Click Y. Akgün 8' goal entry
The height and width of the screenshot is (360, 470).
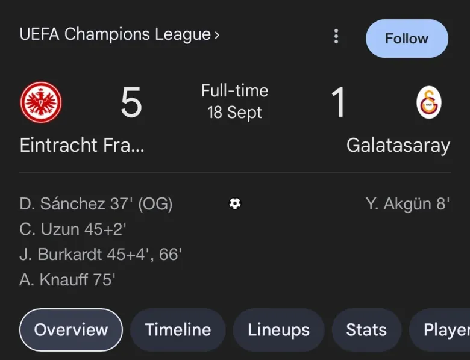coord(407,204)
